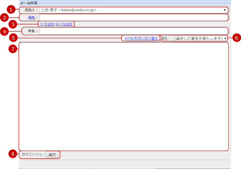Expand the 署名 signature dropdown
This screenshot has width=241, height=169.
200,38
